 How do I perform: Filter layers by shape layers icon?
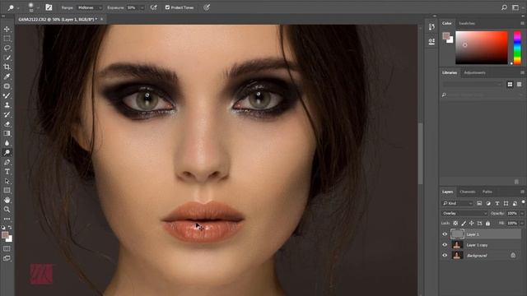(506, 203)
